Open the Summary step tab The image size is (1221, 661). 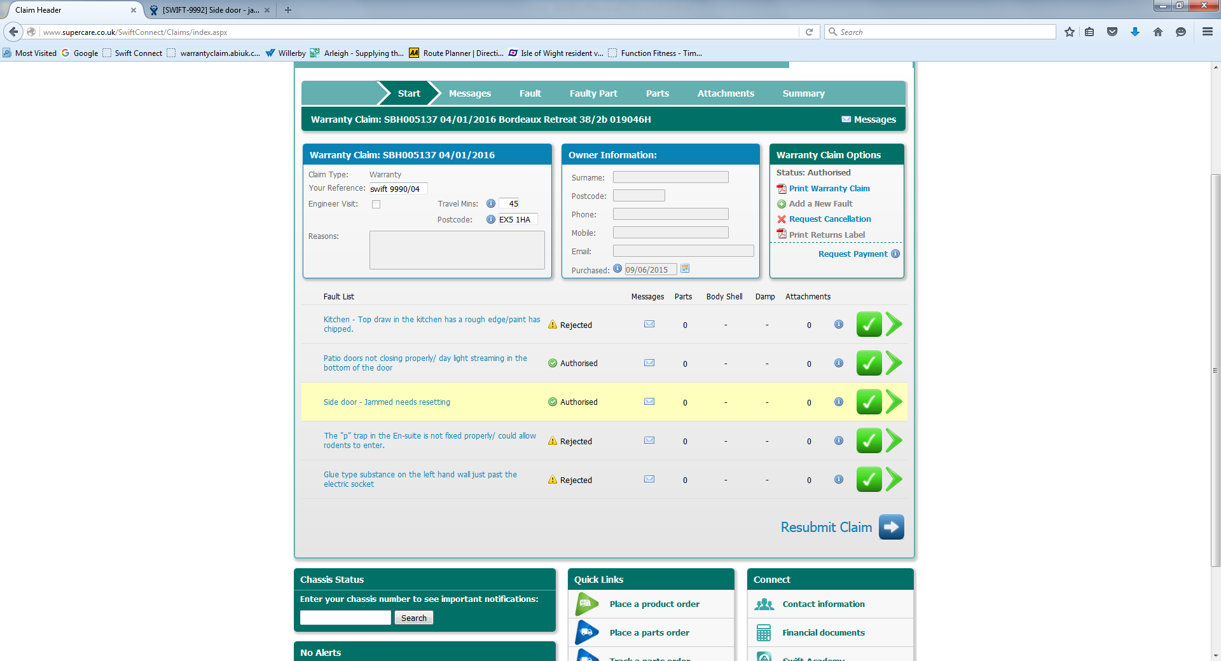pyautogui.click(x=804, y=93)
